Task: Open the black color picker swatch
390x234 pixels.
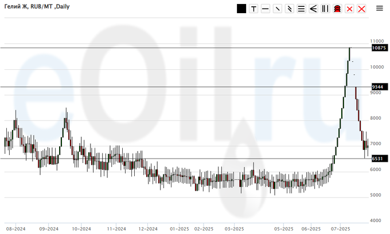Action: 241,9
